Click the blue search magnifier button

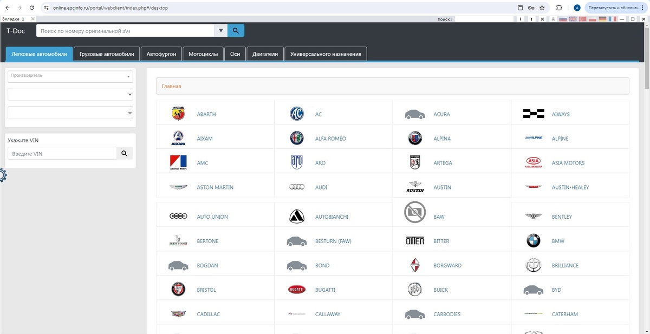click(236, 31)
